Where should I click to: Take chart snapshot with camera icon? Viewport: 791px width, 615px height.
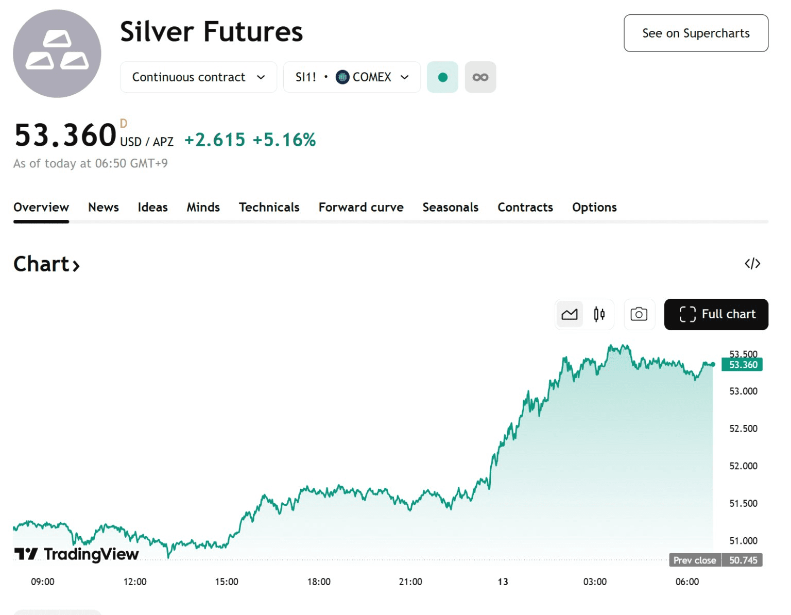click(x=639, y=314)
